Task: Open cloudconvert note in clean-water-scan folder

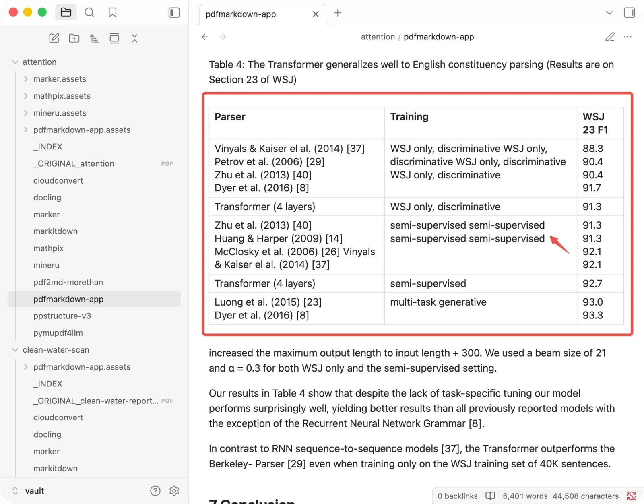Action: [94, 417]
